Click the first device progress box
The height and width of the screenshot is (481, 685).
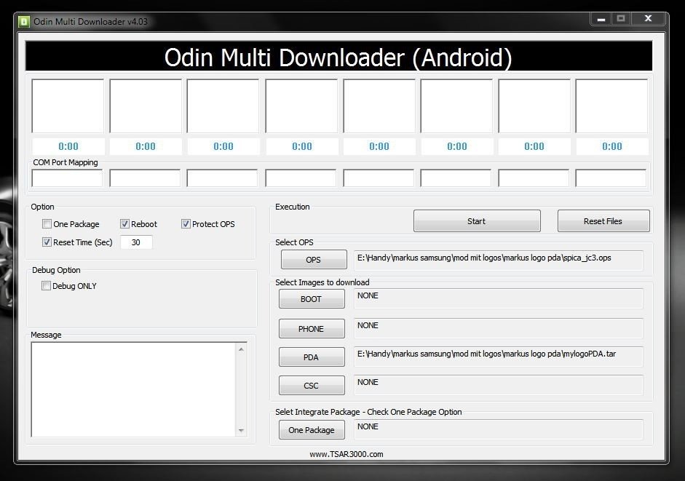pos(68,106)
